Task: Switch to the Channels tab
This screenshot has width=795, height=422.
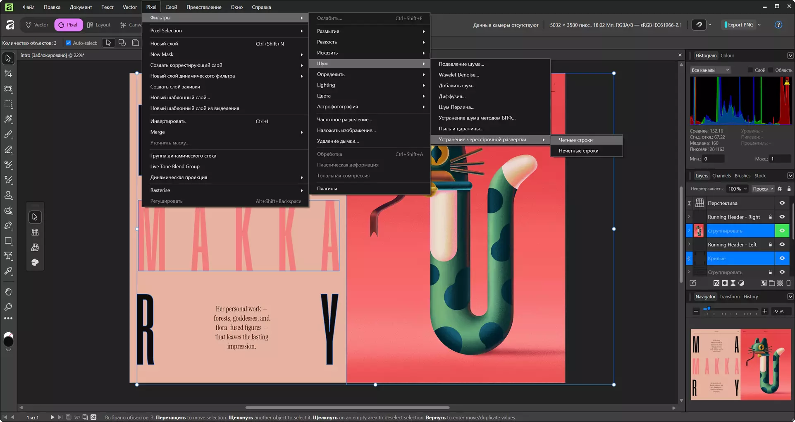Action: pyautogui.click(x=721, y=176)
